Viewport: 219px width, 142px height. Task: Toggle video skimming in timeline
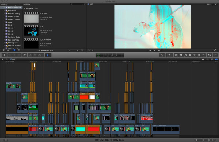pyautogui.click(x=203, y=60)
